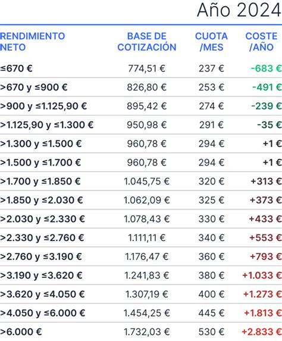Select the 380 € monthly quota cell
Screen dimensions: 282x341
[x=211, y=276]
